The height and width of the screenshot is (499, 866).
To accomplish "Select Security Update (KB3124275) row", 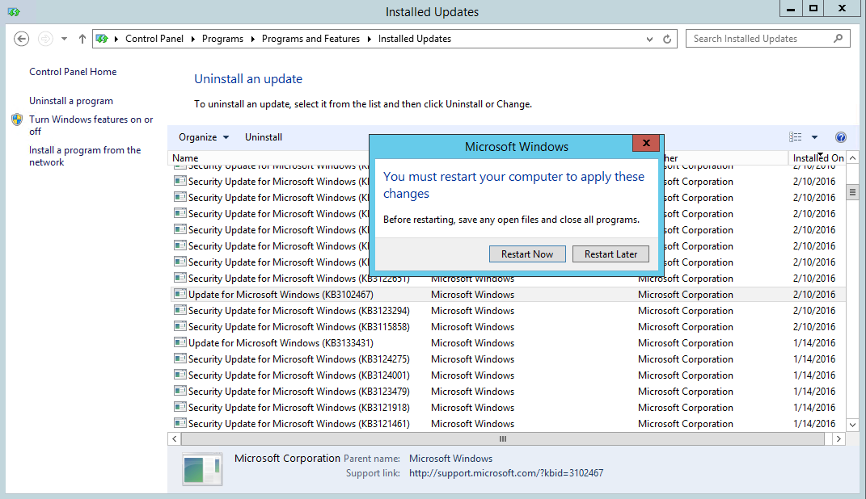I will (x=508, y=359).
